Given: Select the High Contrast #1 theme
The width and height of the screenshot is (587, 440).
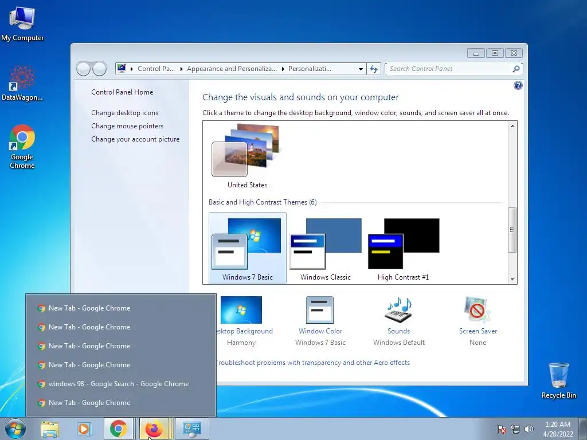Looking at the screenshot, I should click(403, 247).
